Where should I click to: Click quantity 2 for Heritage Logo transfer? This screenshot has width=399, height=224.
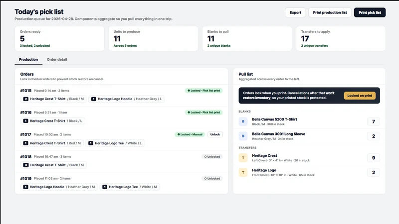click(373, 172)
